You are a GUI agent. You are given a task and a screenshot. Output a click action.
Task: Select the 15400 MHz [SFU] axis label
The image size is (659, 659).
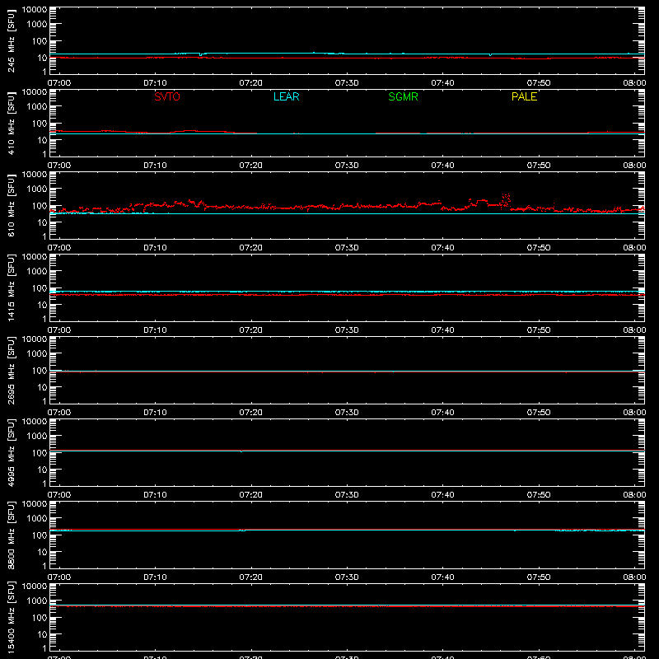click(x=11, y=617)
